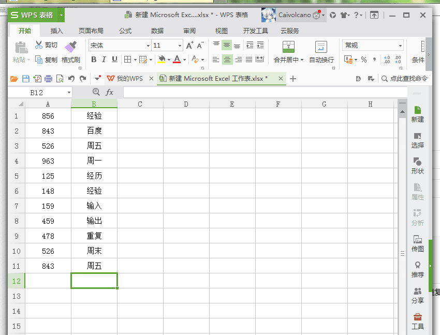Viewport: 440px width, 335px height.
Task: Click the Format Painter (格式刷) icon
Action: point(70,47)
